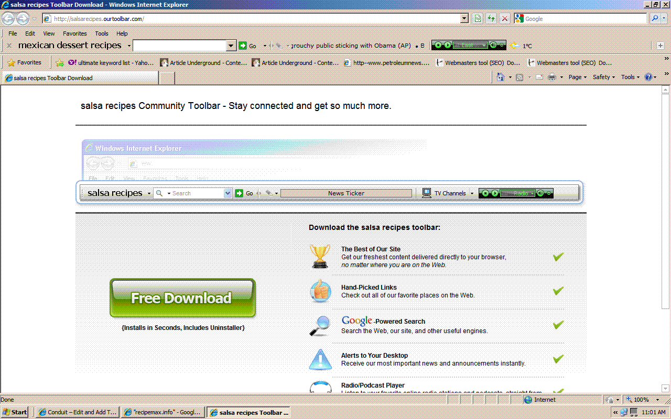Open the File menu

[x=13, y=34]
